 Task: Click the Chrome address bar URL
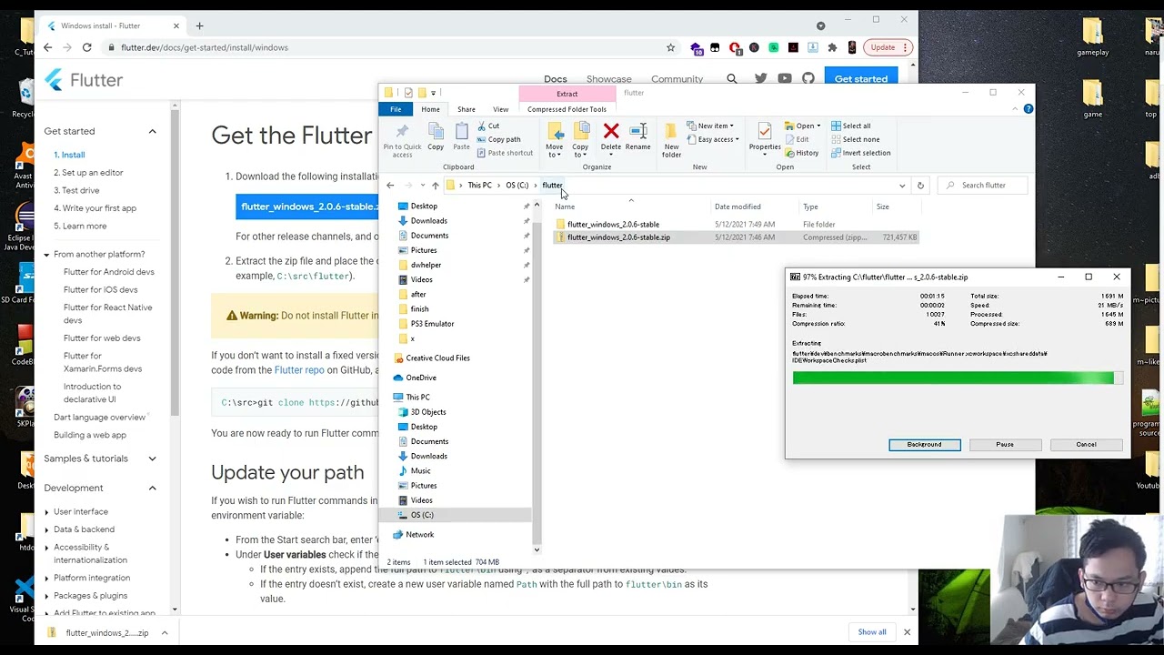point(205,47)
